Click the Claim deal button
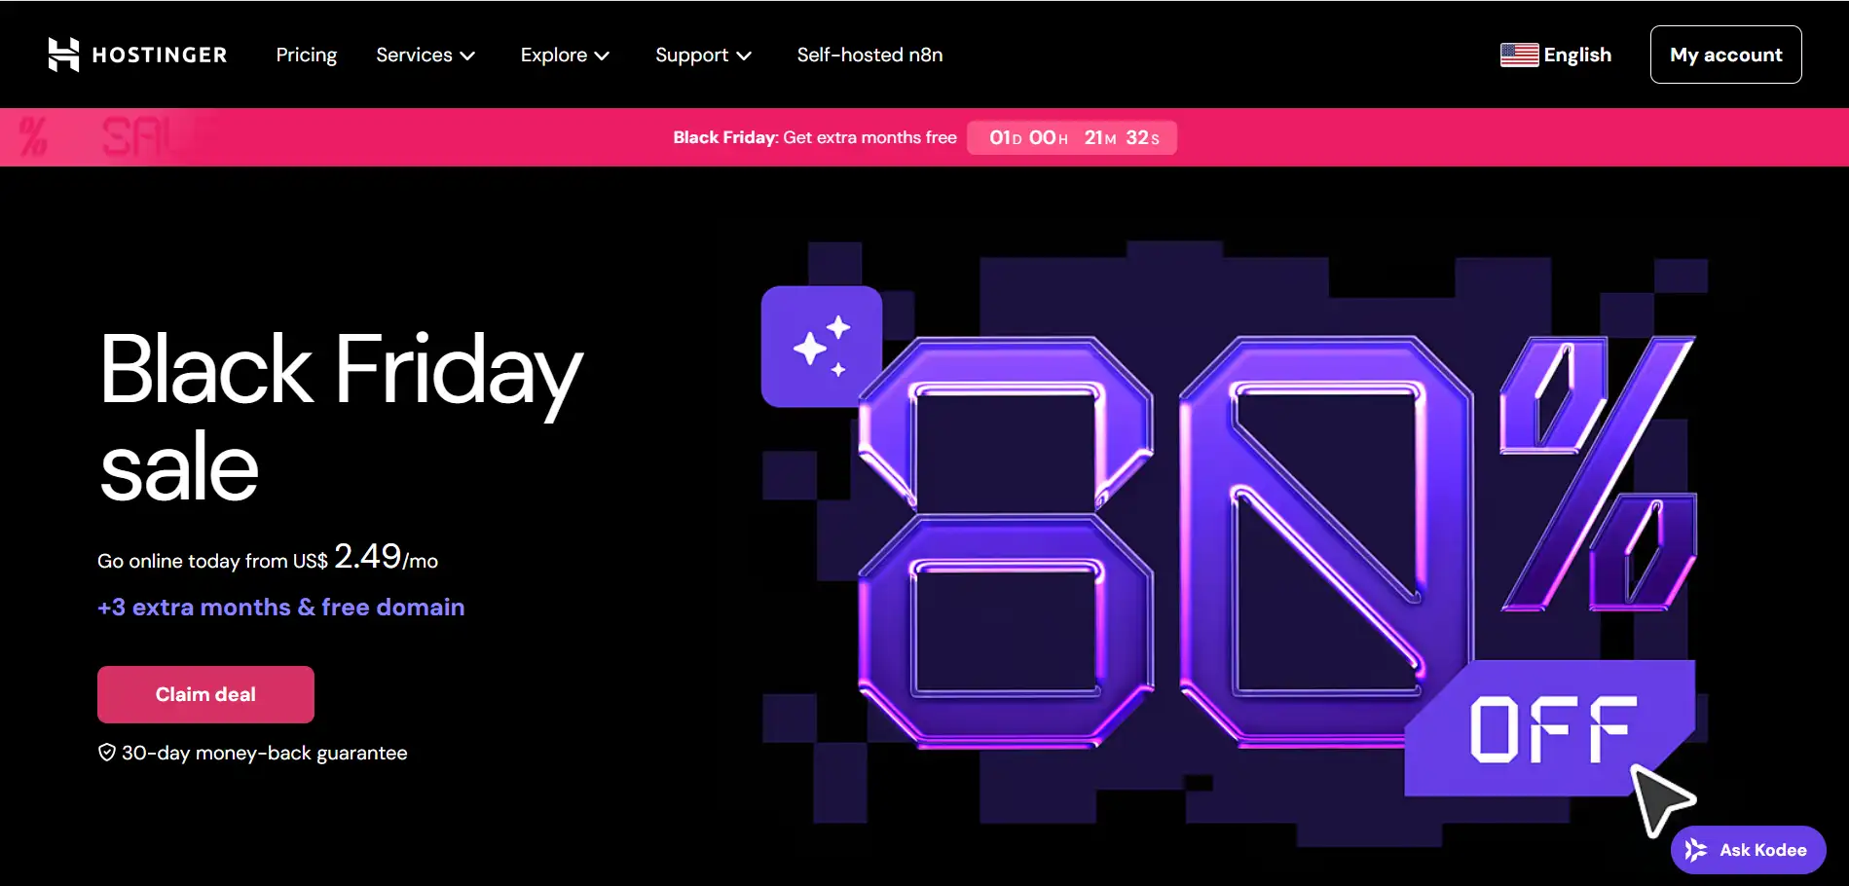Viewport: 1849px width, 886px height. 205,694
